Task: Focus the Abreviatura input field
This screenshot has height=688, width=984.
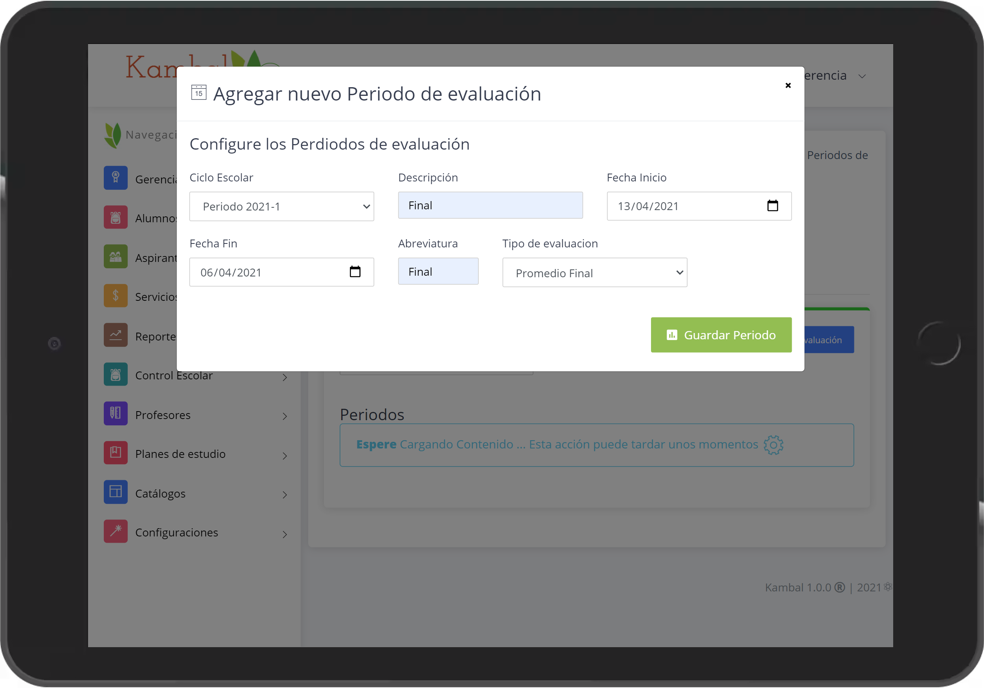Action: click(x=438, y=271)
